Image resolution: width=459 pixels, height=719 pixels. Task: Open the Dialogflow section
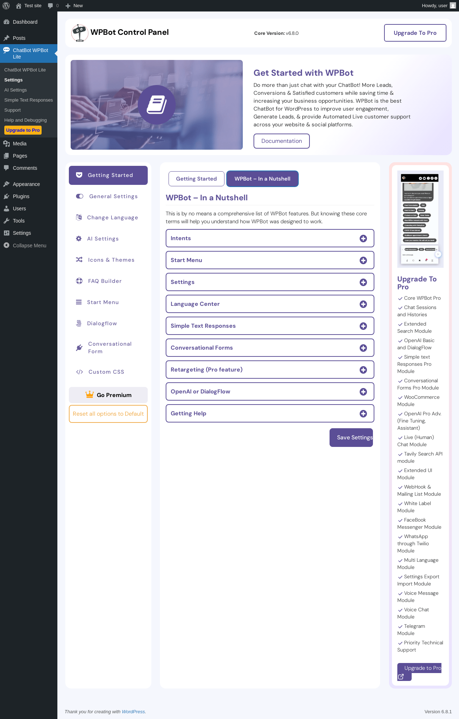[x=108, y=323]
